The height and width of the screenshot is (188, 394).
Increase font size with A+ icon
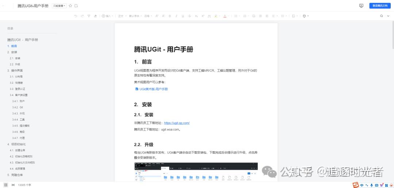tap(157, 16)
